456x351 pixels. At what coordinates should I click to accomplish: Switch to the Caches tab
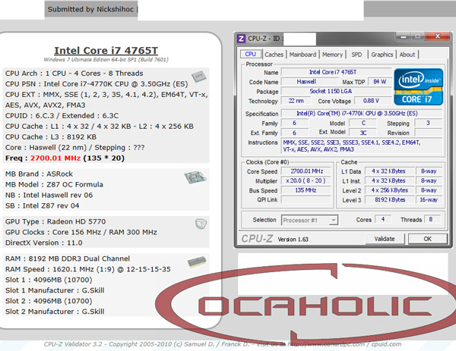pyautogui.click(x=274, y=55)
